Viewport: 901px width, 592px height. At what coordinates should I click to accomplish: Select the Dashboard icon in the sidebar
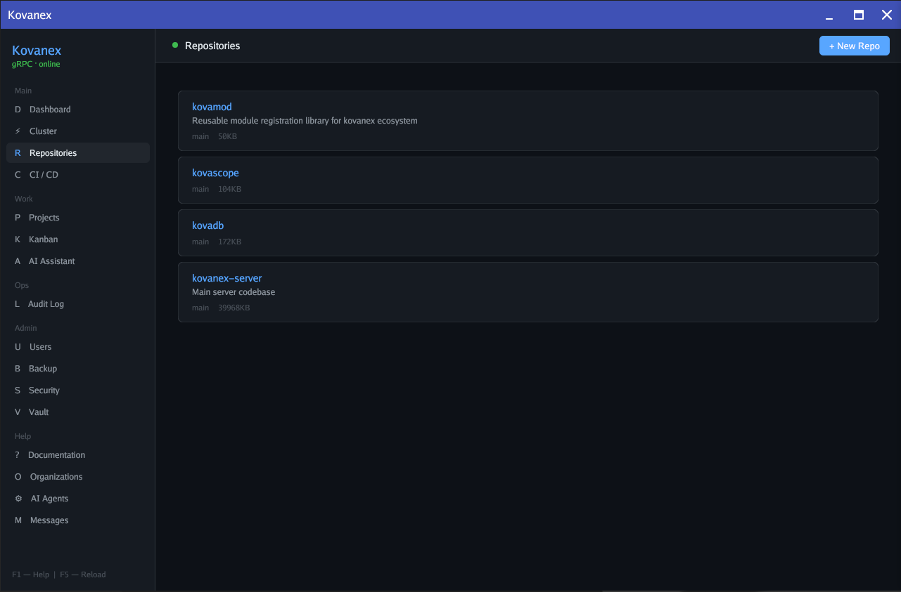[x=17, y=109]
